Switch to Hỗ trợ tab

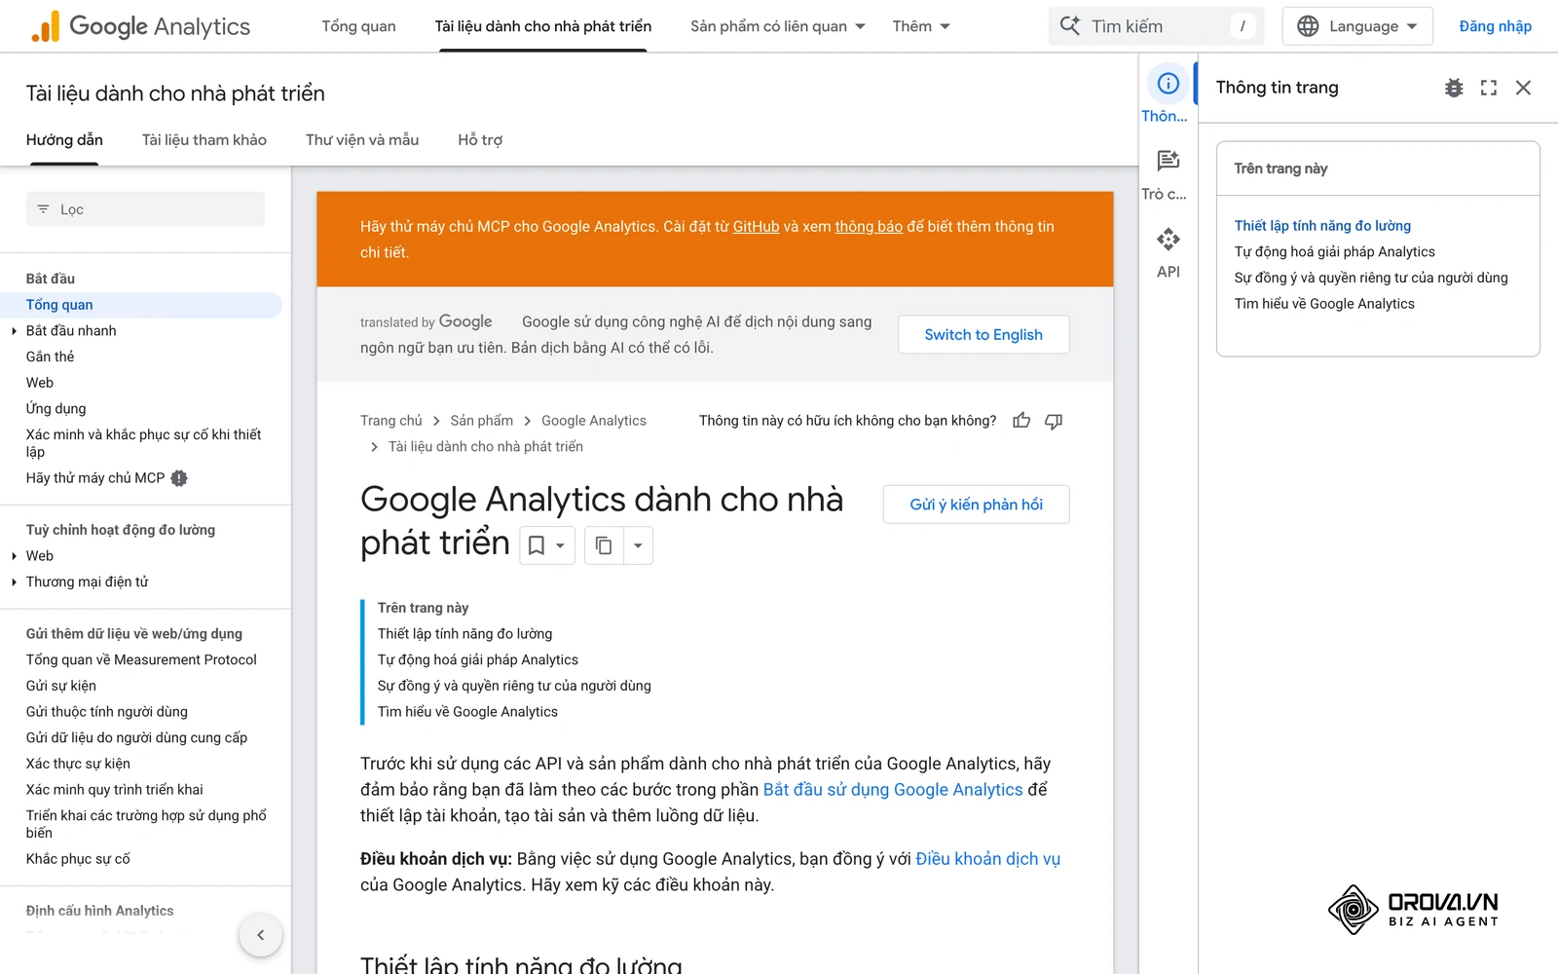point(480,140)
